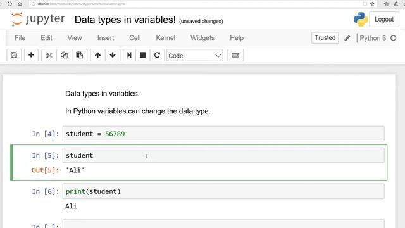
Task: Paste cells below icon
Action: (x=79, y=55)
